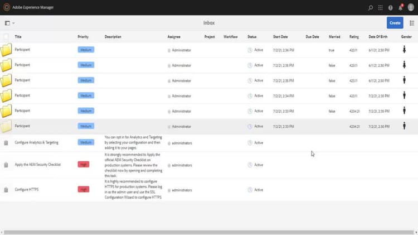The height and width of the screenshot is (235, 418).
Task: Open the Help icon in top bar
Action: tap(390, 8)
